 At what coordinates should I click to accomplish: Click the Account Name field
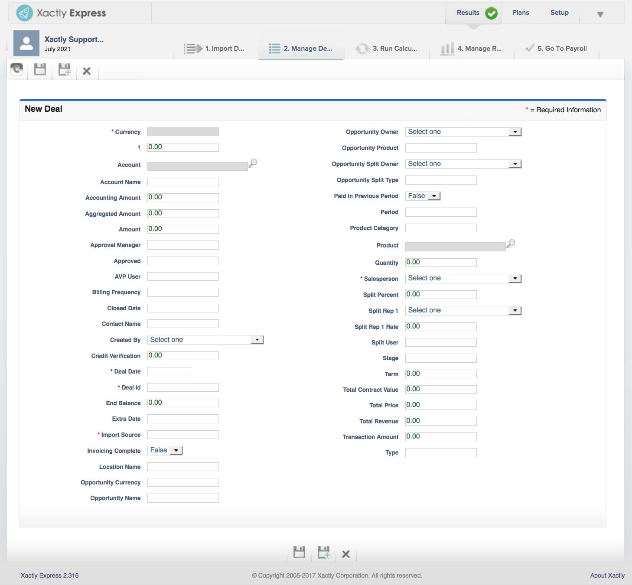click(183, 182)
